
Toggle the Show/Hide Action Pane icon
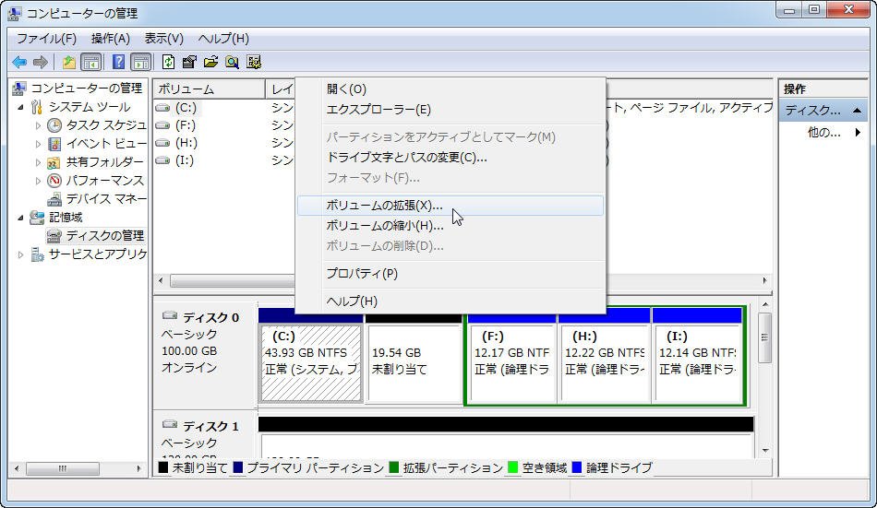point(140,62)
